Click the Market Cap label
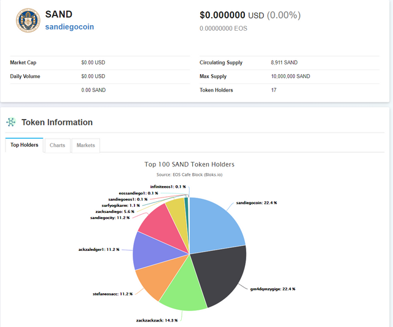The height and width of the screenshot is (327, 393). [23, 63]
